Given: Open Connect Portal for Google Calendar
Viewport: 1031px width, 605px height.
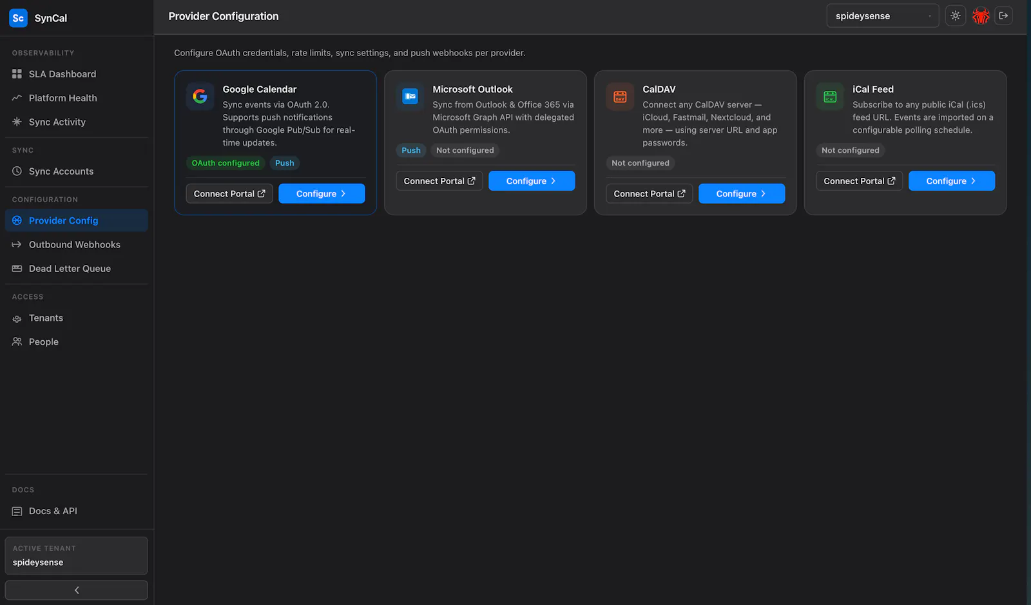Looking at the screenshot, I should click(229, 194).
